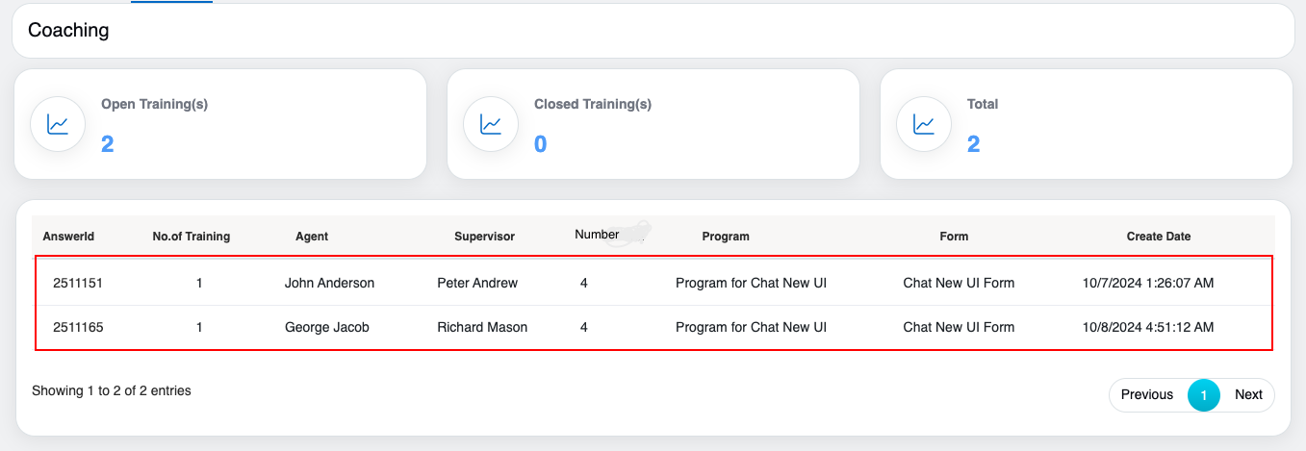Image resolution: width=1306 pixels, height=451 pixels.
Task: Open AnswerId 2511151 row
Action: 78,283
